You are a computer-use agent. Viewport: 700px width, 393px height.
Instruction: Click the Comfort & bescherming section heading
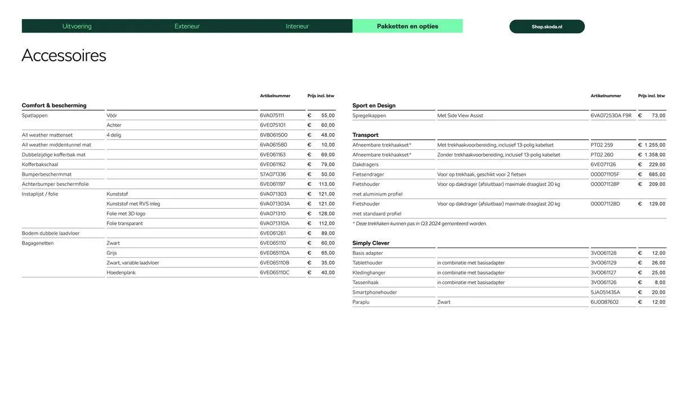point(54,106)
